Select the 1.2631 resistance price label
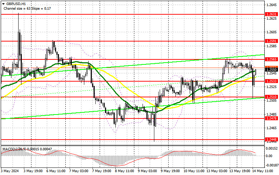 pos(271,14)
